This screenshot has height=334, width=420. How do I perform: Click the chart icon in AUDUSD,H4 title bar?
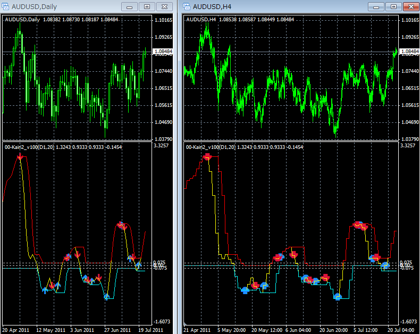187,6
